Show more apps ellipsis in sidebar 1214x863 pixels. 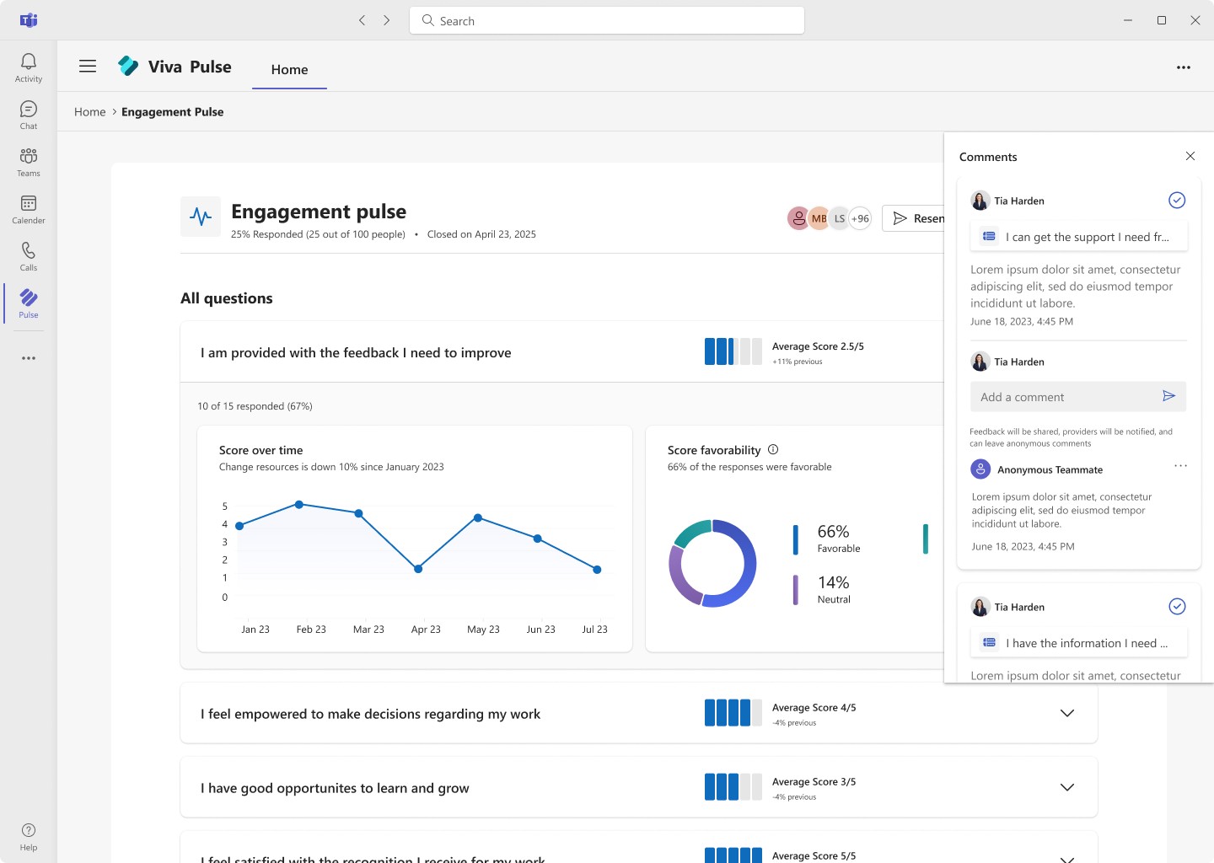click(x=29, y=358)
